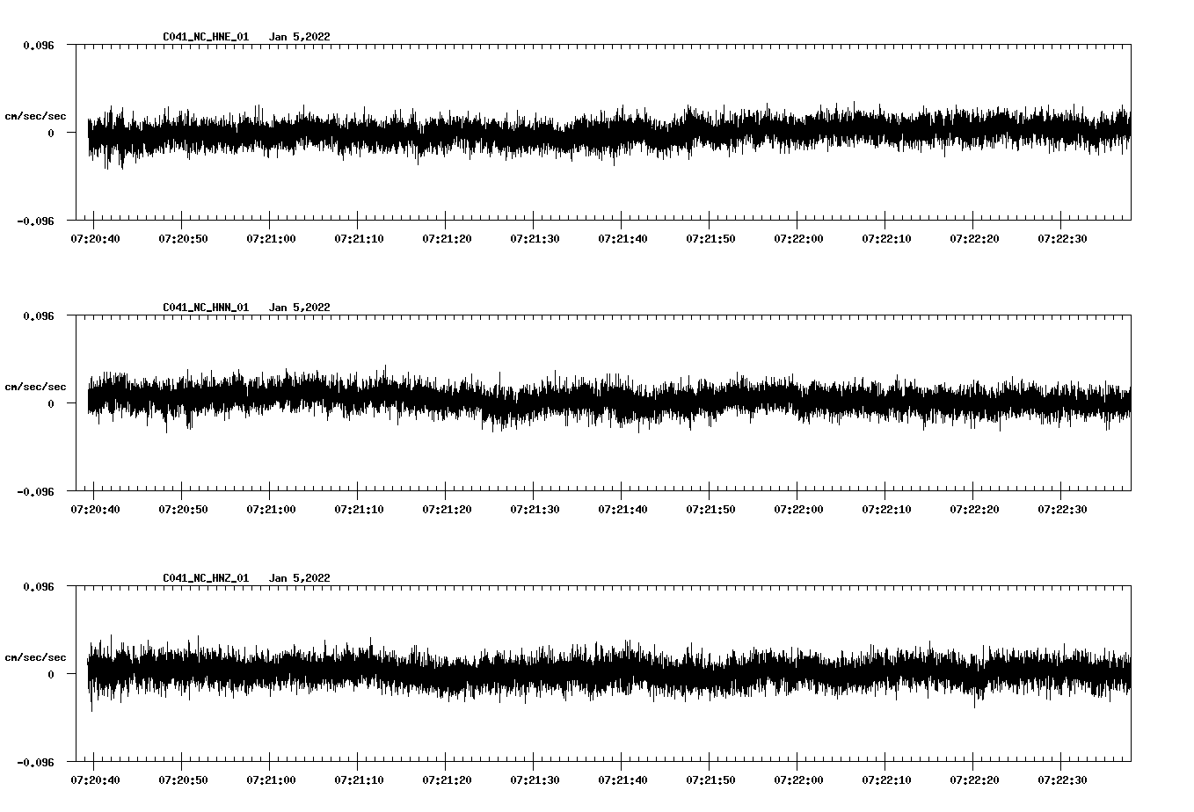Click the 0.096 upper axis value on HNZ plot
Image resolution: width=1194 pixels, height=812 pixels.
(39, 586)
